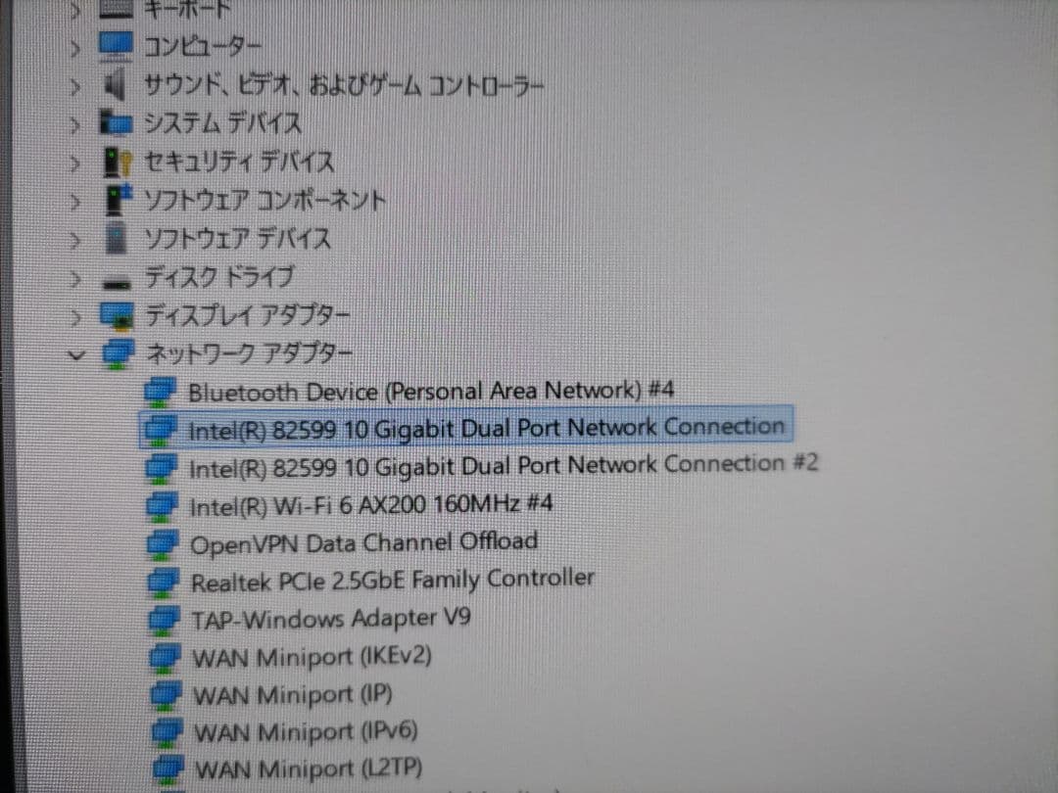The width and height of the screenshot is (1058, 793).
Task: Click the ディスプレイ アダプター icon
Action: (x=117, y=316)
